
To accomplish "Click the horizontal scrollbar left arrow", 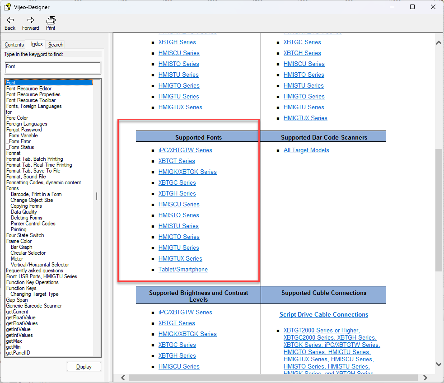I will pyautogui.click(x=123, y=378).
